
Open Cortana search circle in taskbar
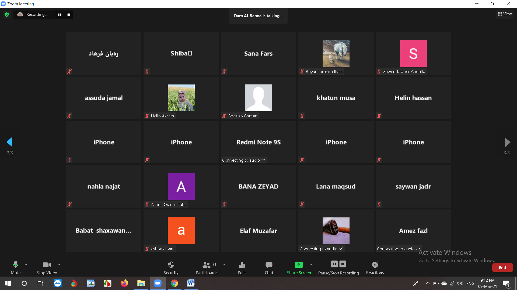click(24, 283)
